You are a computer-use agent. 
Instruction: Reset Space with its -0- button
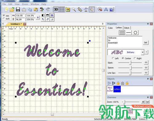tap(146, 68)
